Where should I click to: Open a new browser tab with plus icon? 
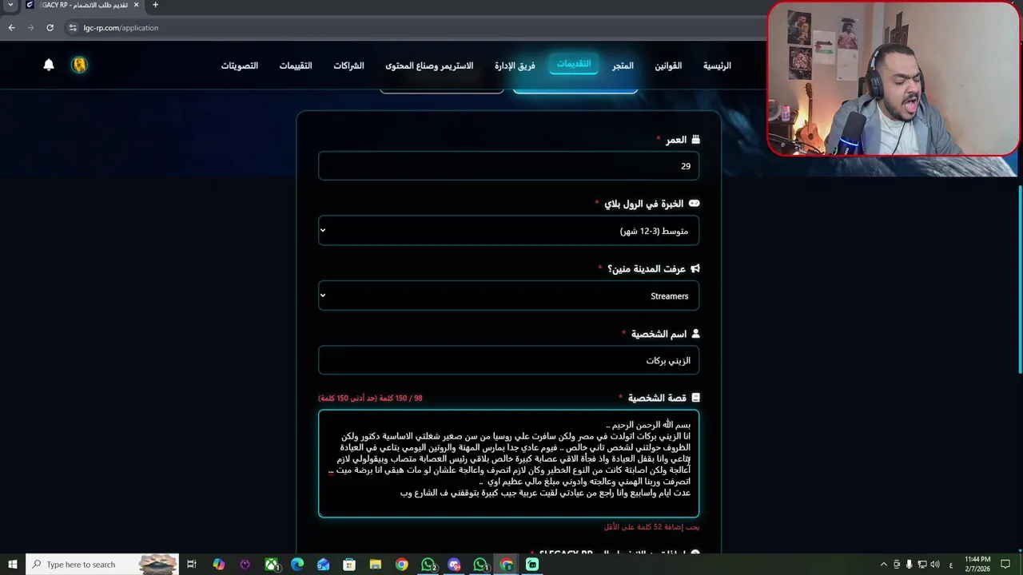click(155, 5)
